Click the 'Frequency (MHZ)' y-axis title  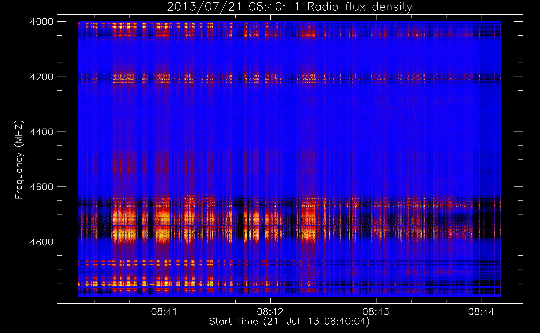[19, 160]
